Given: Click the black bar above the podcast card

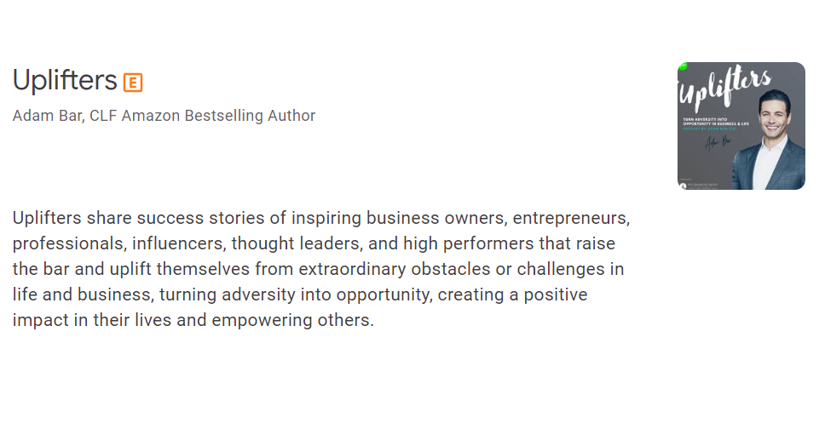Looking at the screenshot, I should (409, 24).
